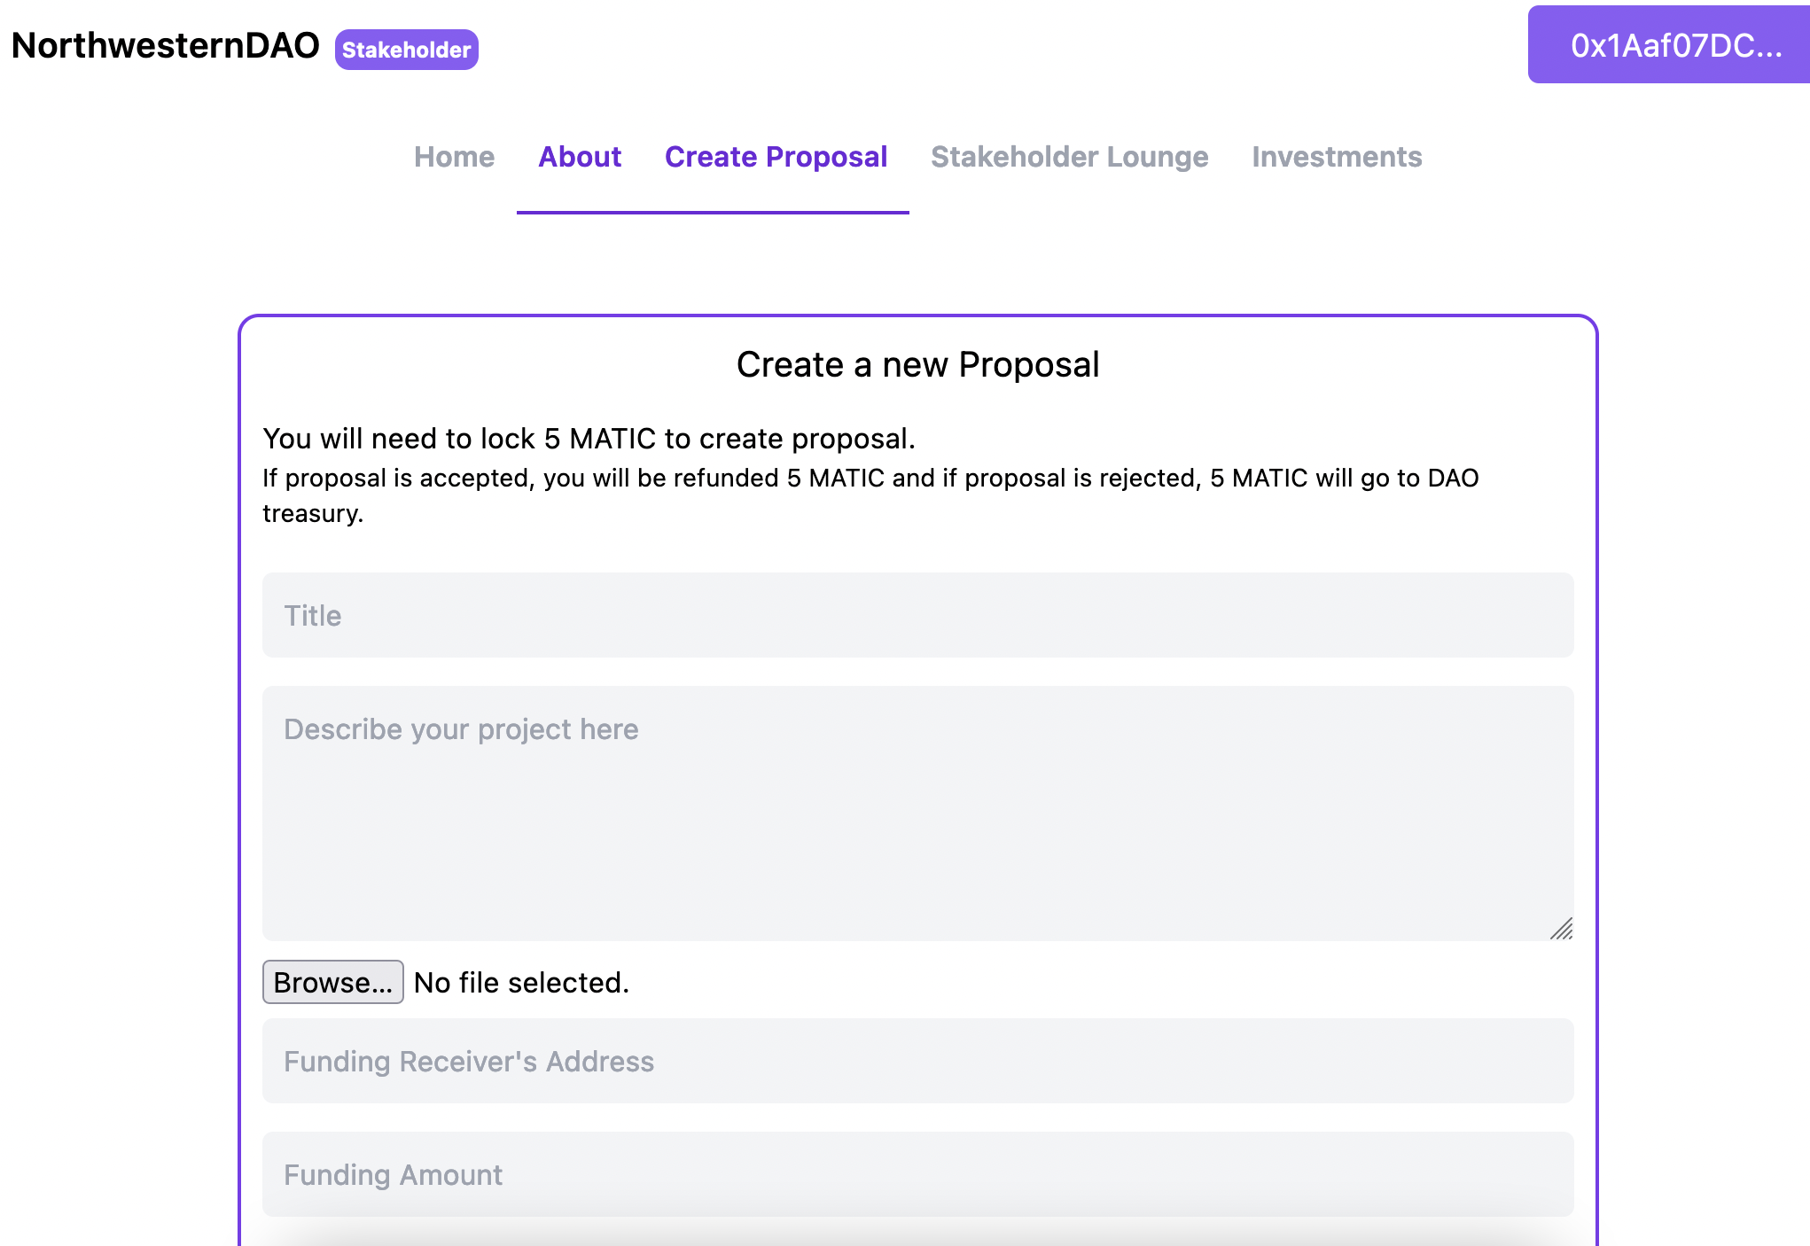Click the Funding Amount input field

[917, 1174]
